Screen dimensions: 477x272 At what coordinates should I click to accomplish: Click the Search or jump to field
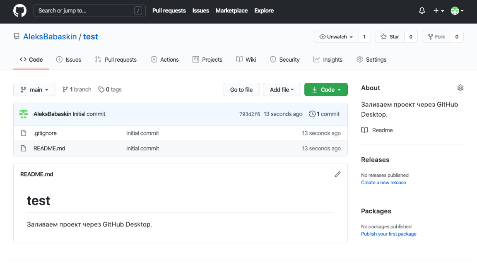89,11
